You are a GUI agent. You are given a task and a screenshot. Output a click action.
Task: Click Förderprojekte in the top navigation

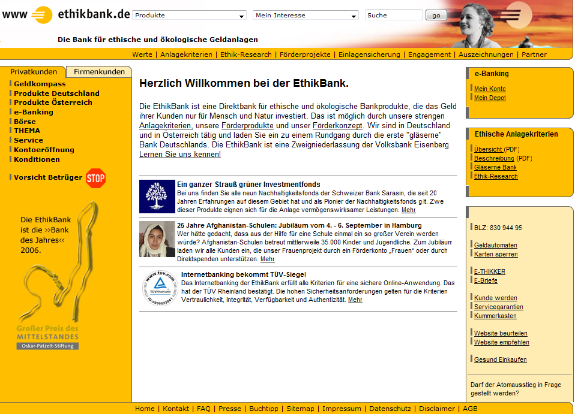pyautogui.click(x=305, y=55)
